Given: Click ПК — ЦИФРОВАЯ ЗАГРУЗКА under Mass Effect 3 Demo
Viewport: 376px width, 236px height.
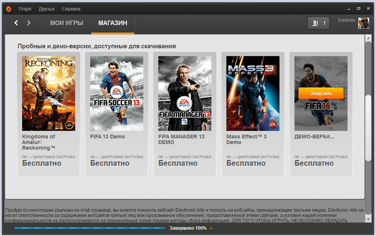Looking at the screenshot, I should pyautogui.click(x=253, y=157).
